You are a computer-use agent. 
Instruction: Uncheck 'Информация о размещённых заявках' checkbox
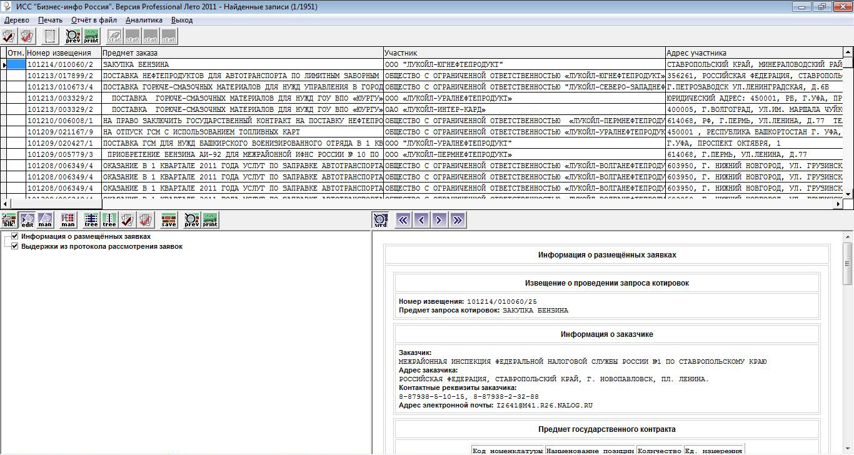(x=15, y=237)
